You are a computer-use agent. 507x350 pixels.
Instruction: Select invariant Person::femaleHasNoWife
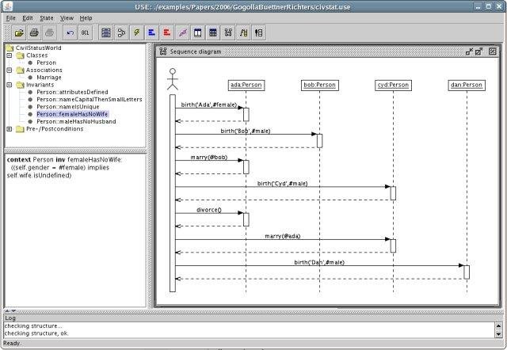click(72, 114)
